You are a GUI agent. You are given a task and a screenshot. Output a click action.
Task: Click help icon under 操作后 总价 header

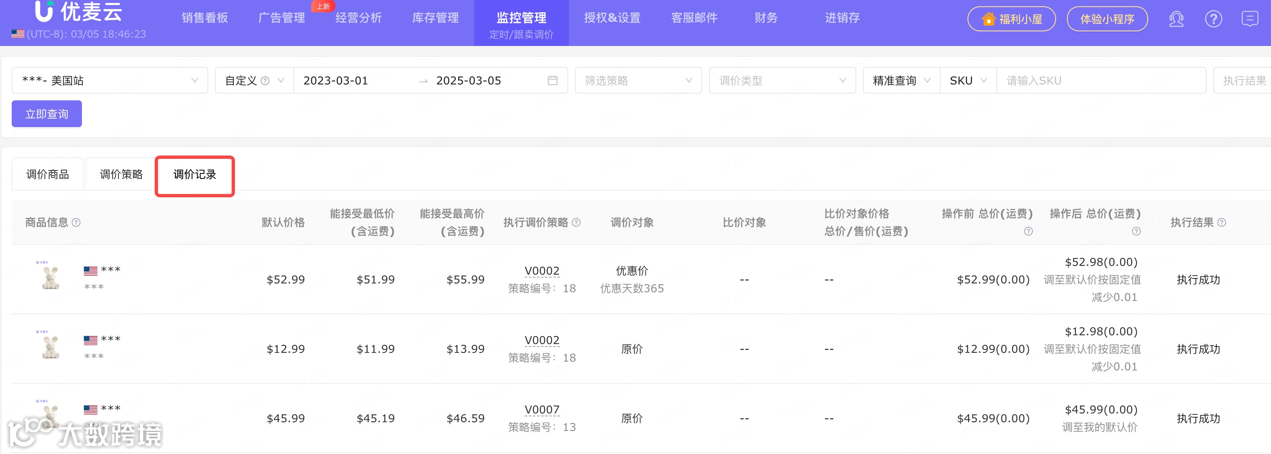coord(1136,232)
